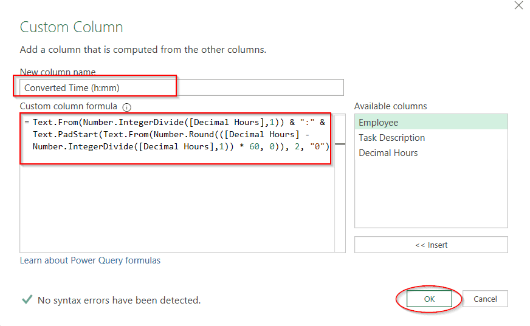Select Employee in Available columns

(x=431, y=122)
